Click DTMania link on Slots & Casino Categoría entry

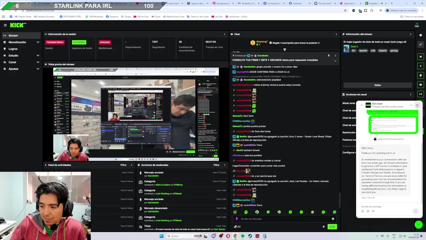pos(178,185)
